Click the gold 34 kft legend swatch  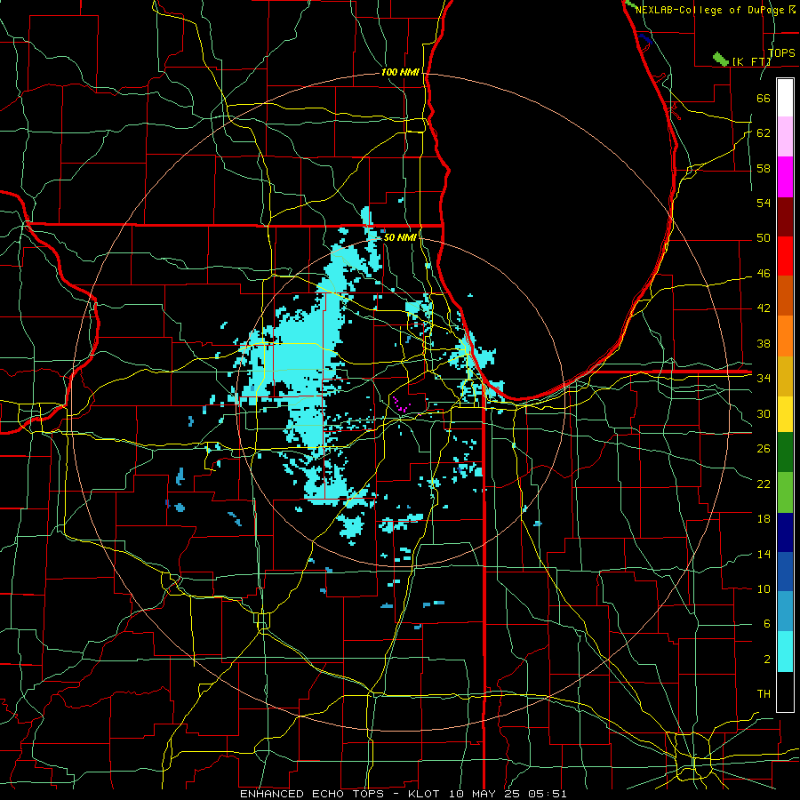pyautogui.click(x=785, y=376)
